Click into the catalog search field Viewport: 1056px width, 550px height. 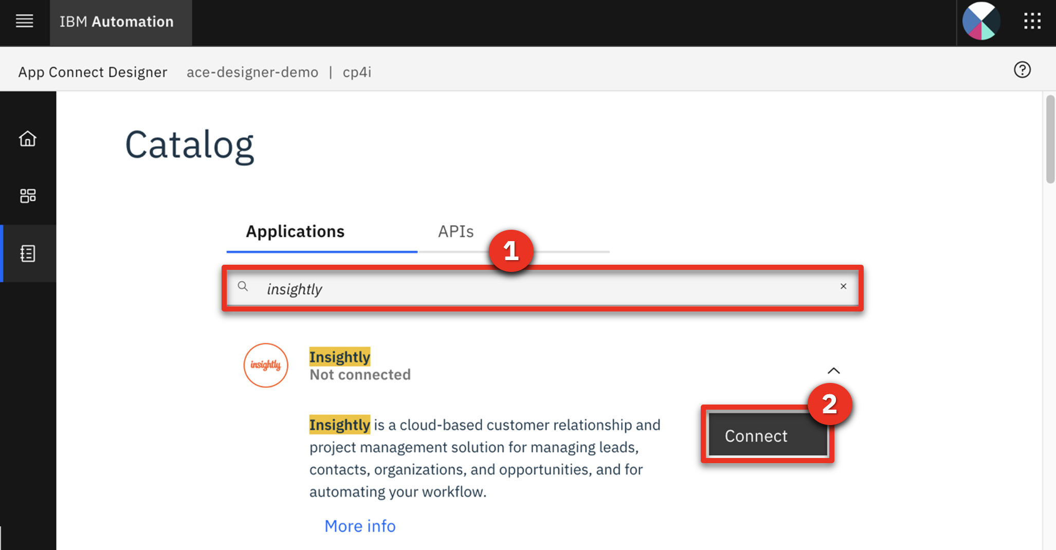tap(542, 288)
